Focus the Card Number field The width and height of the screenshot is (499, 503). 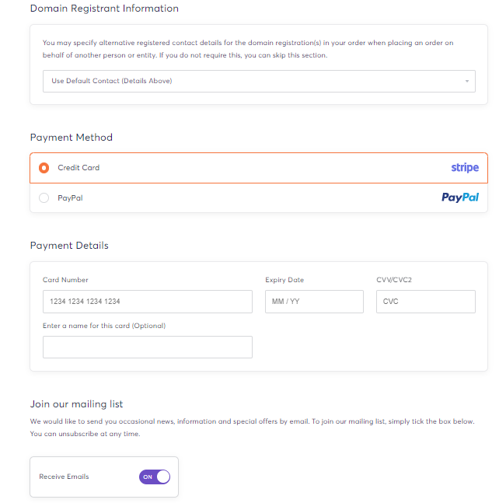click(x=148, y=302)
